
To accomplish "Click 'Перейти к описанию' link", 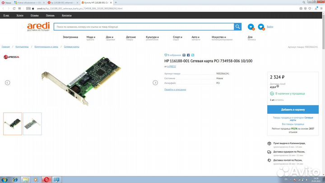I will point(175,89).
